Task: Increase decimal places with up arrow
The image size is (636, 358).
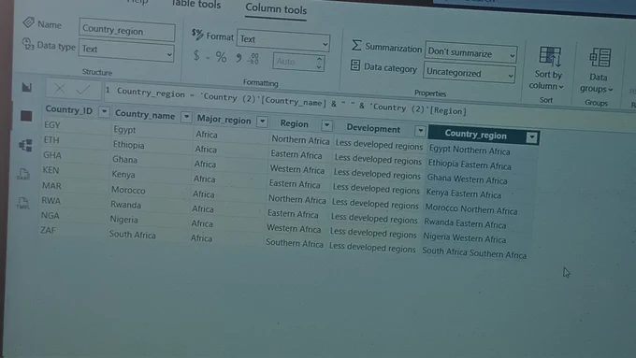Action: click(319, 59)
